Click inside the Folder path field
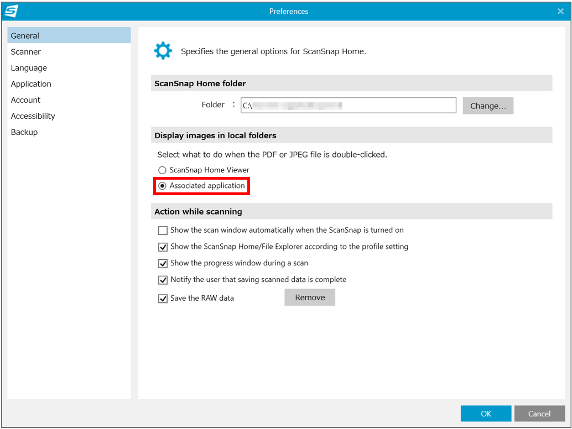The height and width of the screenshot is (429, 572). coord(348,106)
